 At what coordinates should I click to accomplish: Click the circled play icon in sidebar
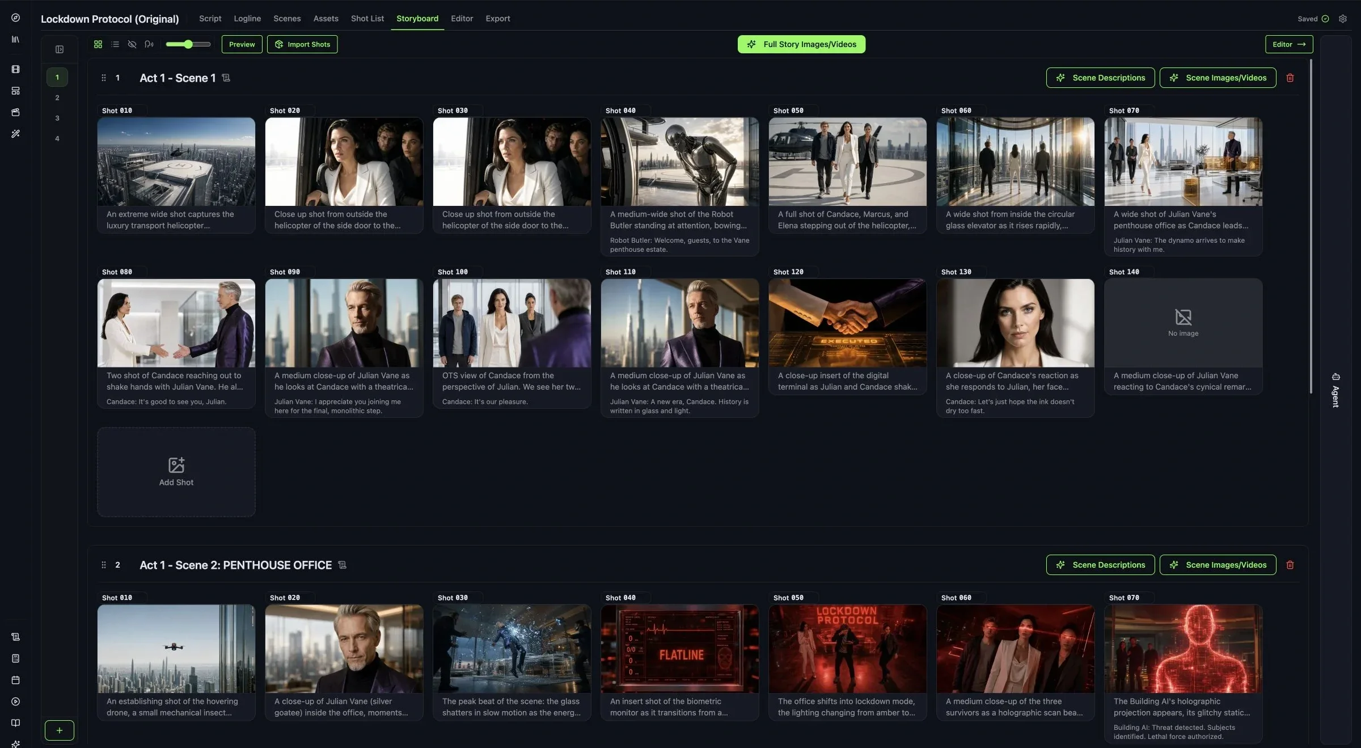pyautogui.click(x=15, y=701)
